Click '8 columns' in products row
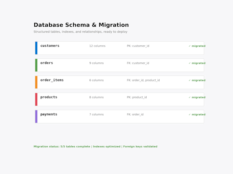 [96, 97]
